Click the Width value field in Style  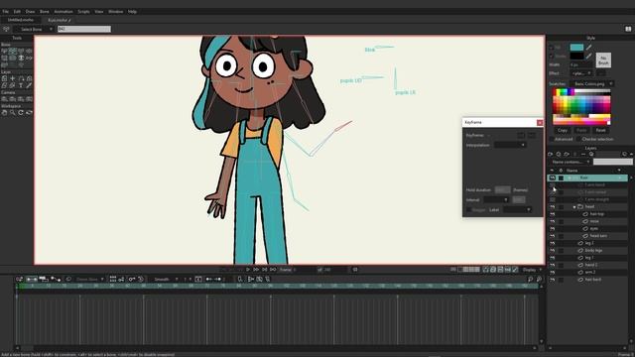(x=581, y=64)
